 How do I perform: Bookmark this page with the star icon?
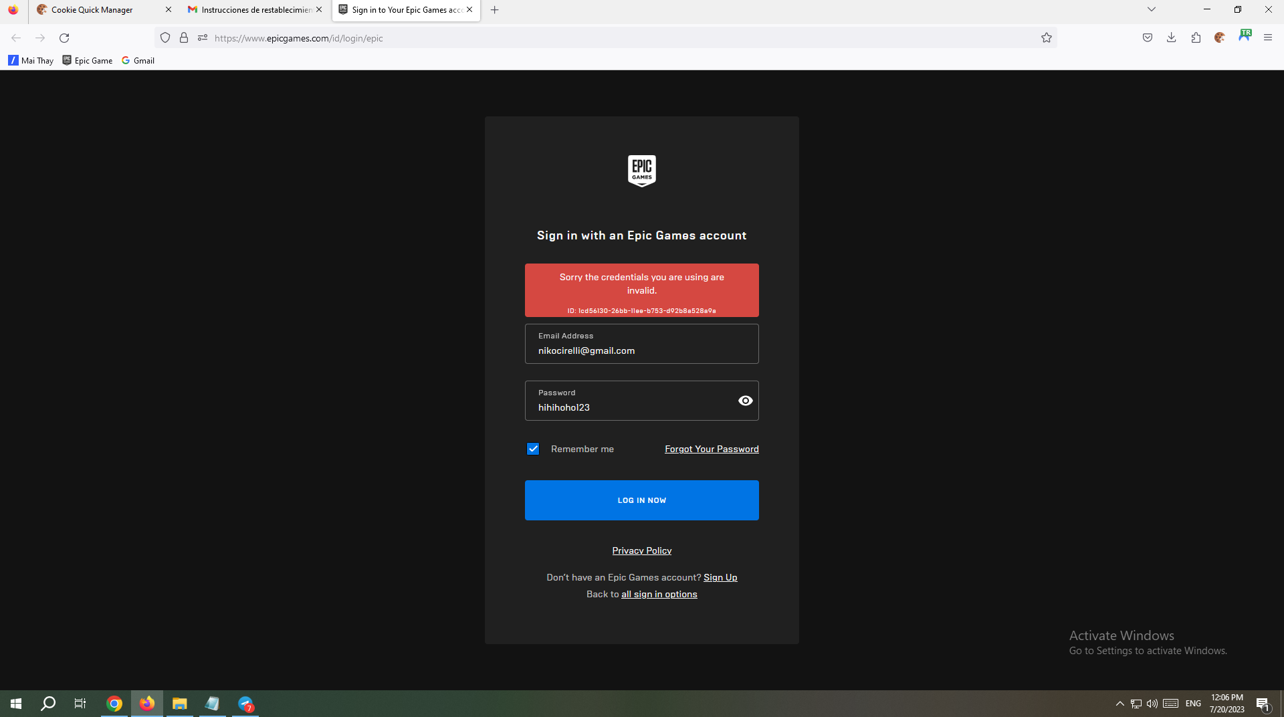(x=1047, y=38)
